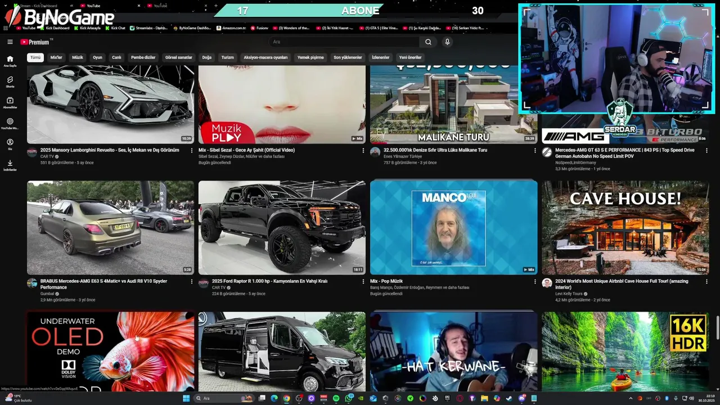
Task: Open Discord from the taskbar
Action: click(x=521, y=398)
